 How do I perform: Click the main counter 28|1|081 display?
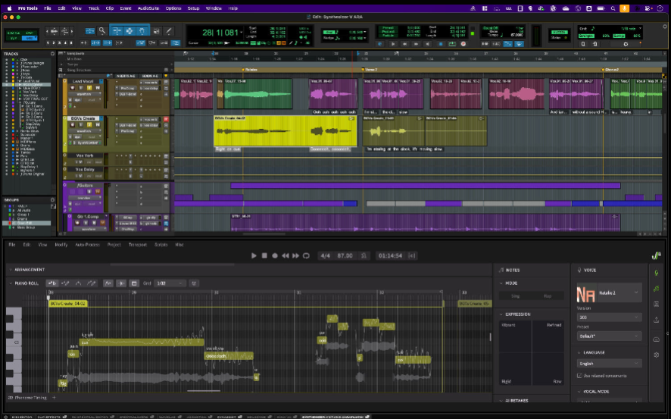click(x=220, y=33)
